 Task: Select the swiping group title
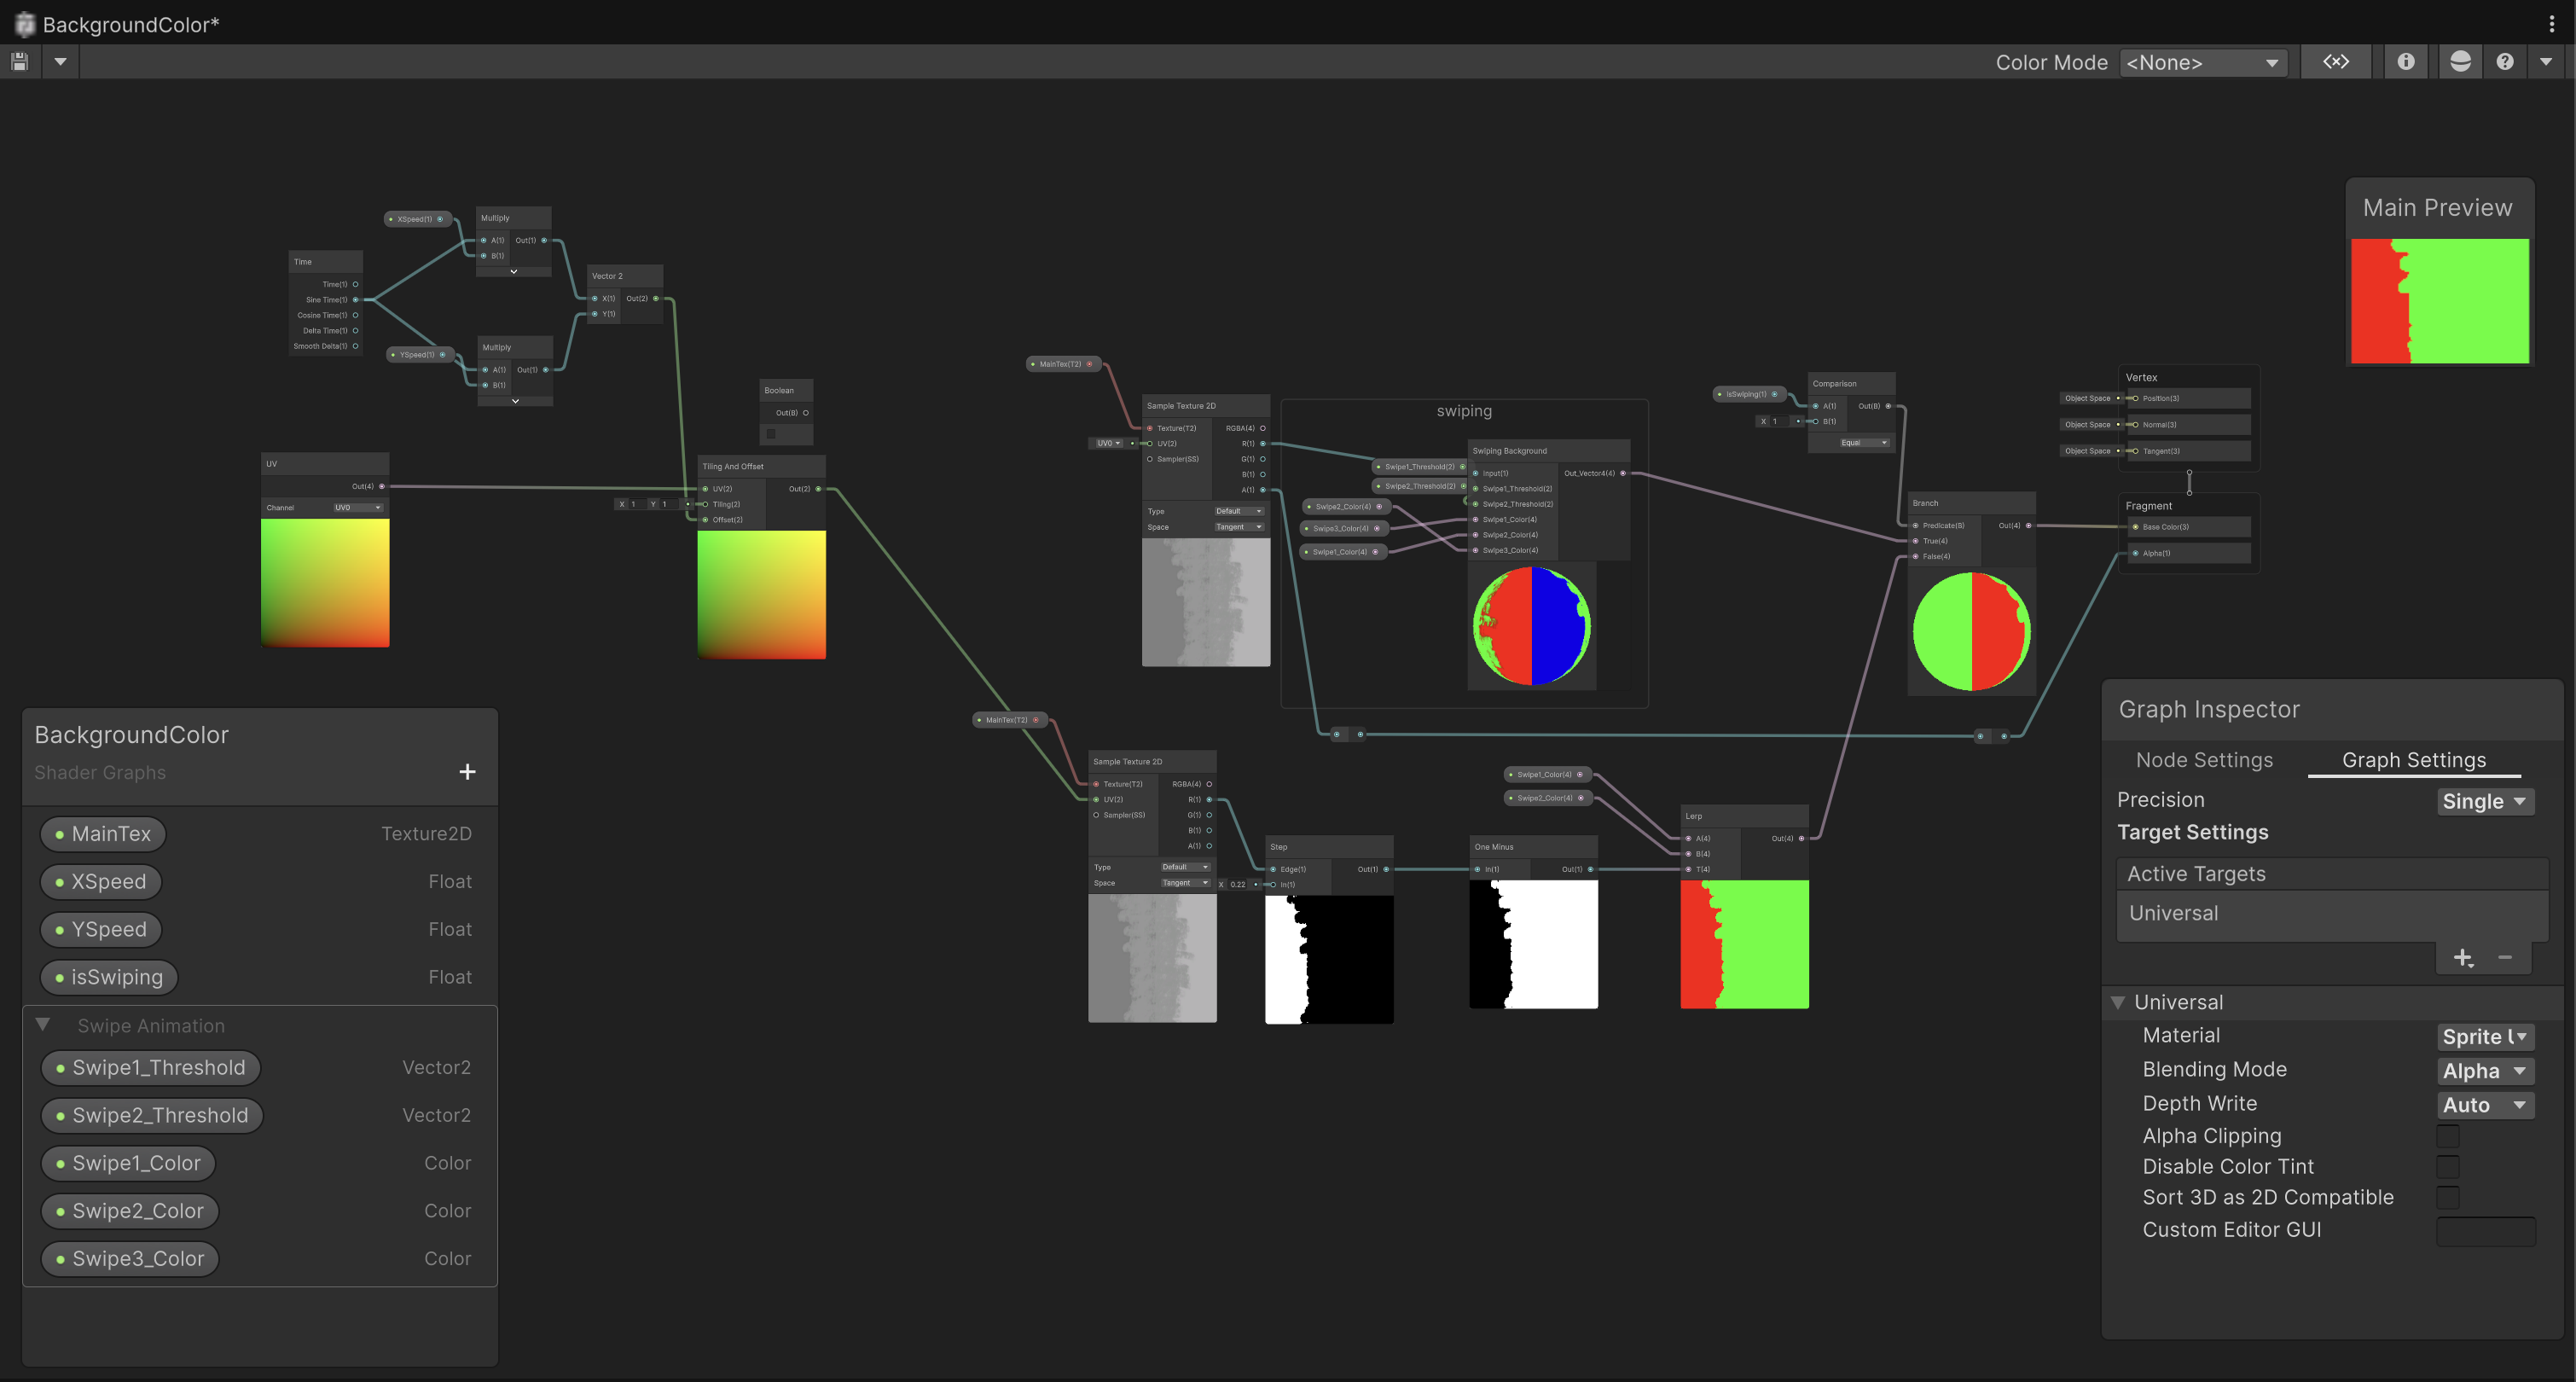tap(1464, 411)
